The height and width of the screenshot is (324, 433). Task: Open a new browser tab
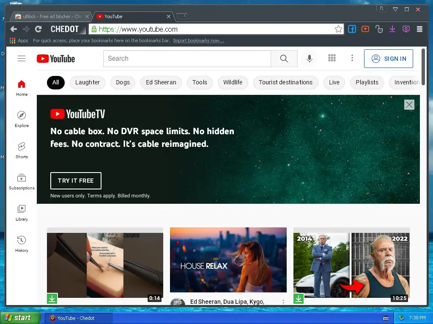pyautogui.click(x=183, y=16)
